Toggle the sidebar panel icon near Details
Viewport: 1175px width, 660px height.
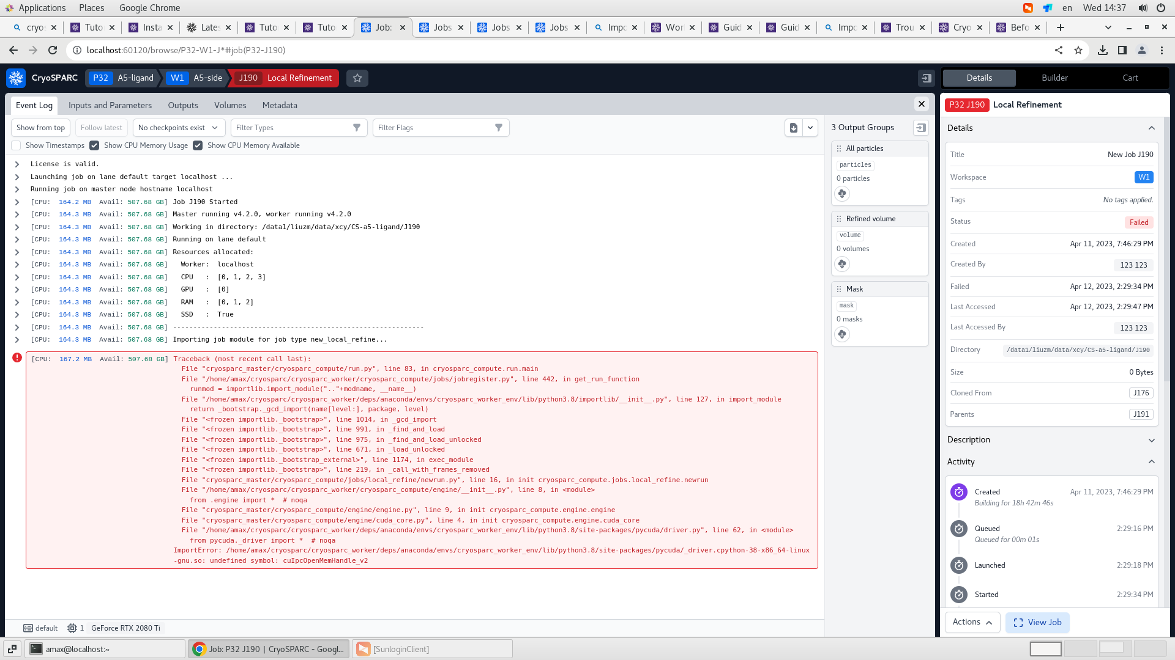click(926, 78)
